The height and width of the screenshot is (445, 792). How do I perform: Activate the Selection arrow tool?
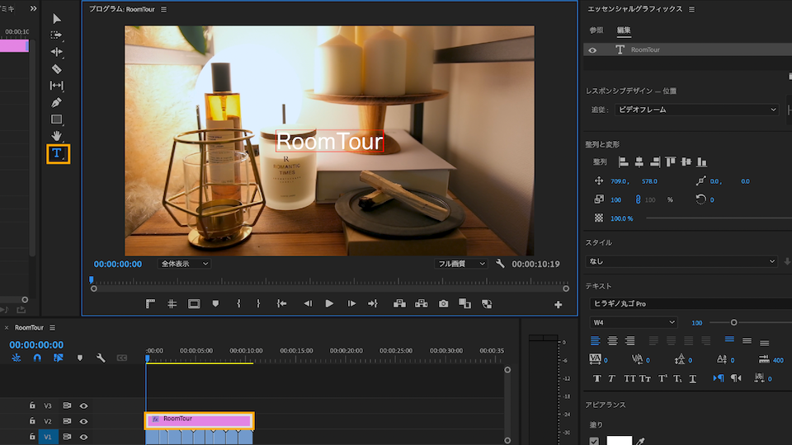[x=57, y=18]
